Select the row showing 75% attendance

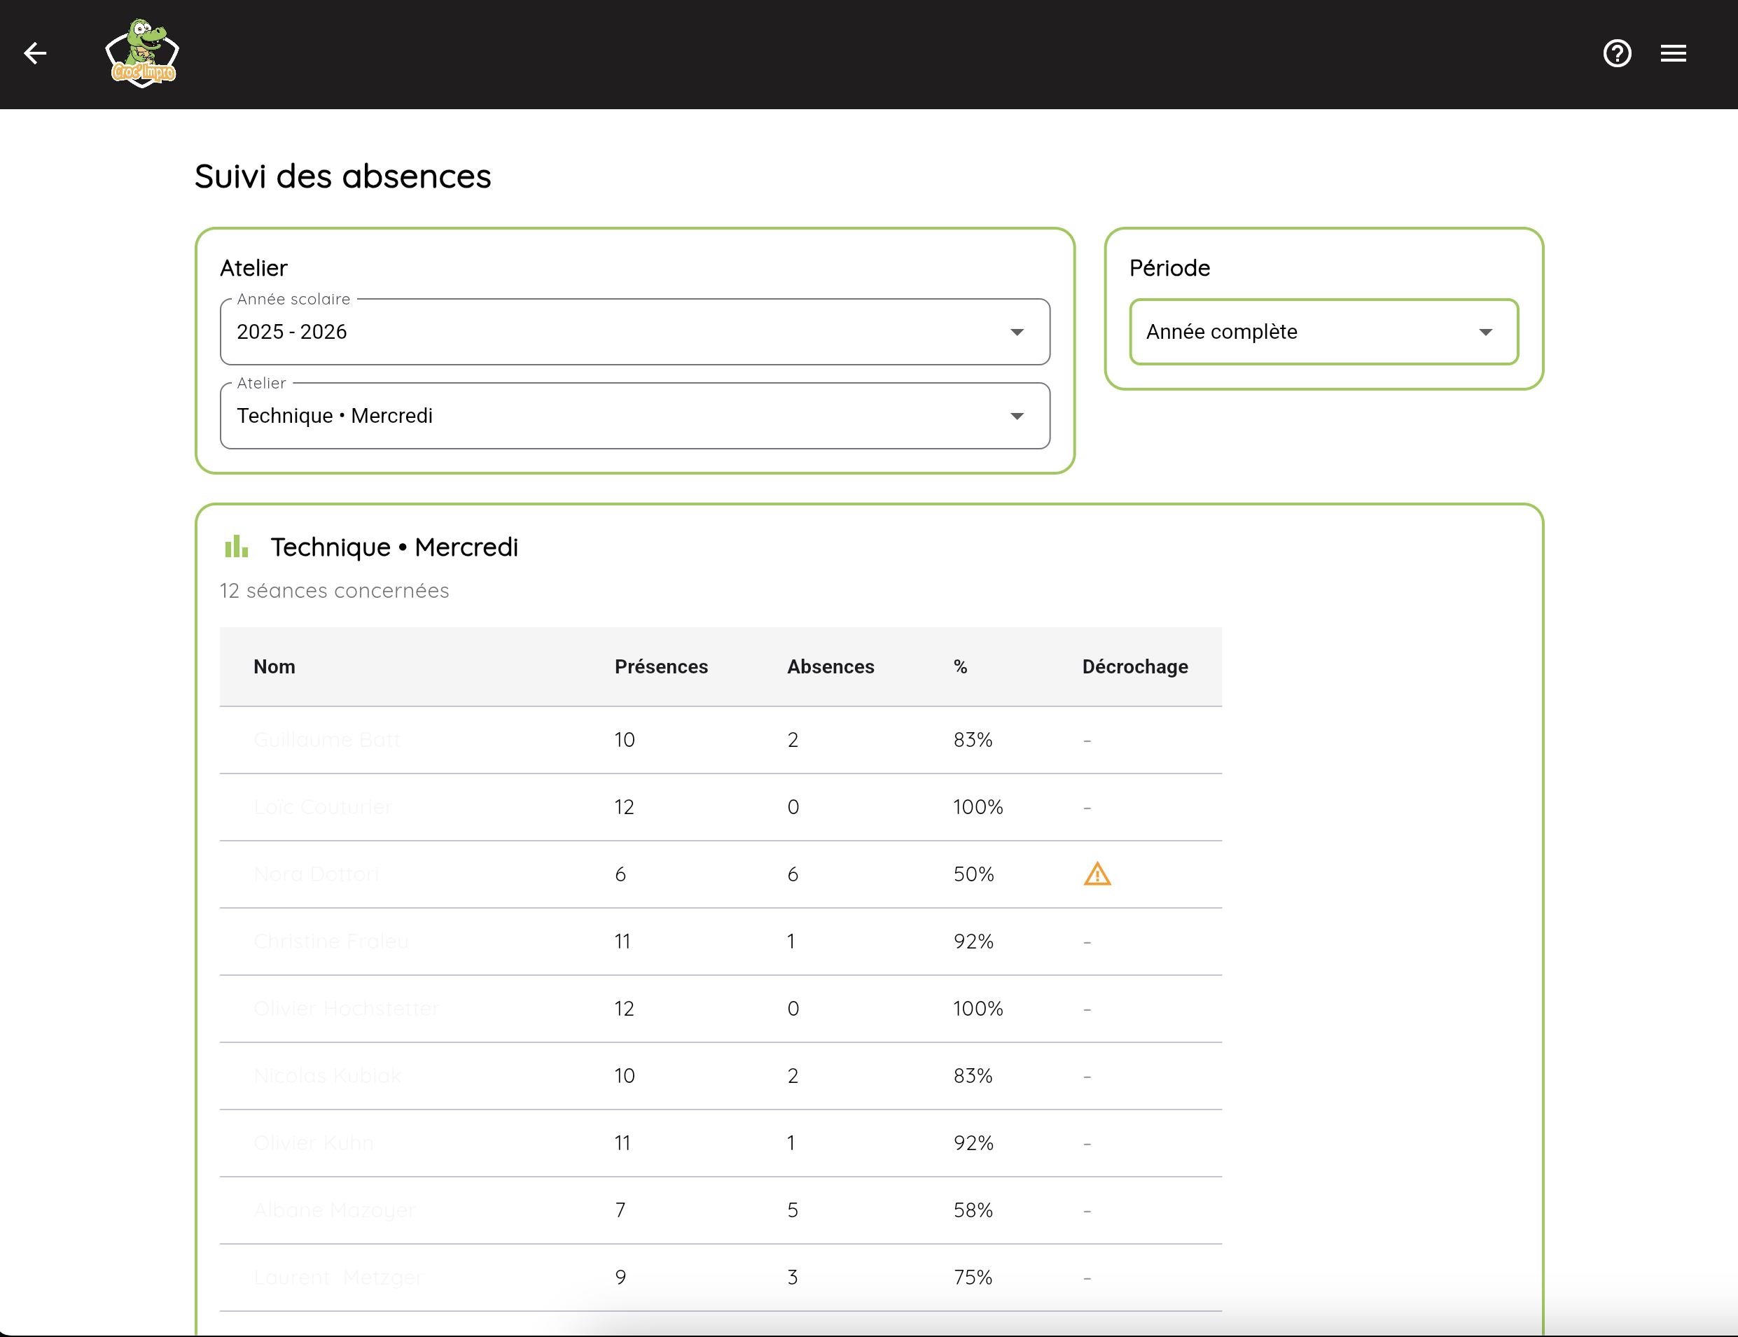point(720,1277)
